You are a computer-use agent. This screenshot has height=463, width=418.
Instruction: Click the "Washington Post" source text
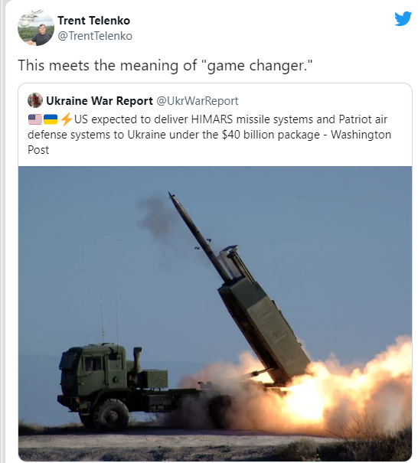(361, 135)
